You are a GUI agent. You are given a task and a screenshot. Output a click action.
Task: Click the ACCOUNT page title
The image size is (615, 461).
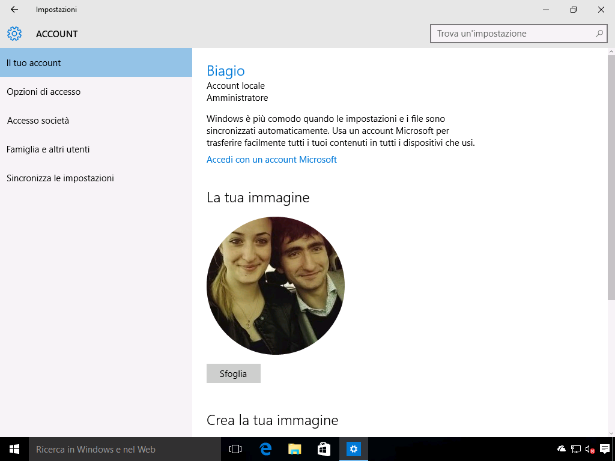(x=57, y=34)
